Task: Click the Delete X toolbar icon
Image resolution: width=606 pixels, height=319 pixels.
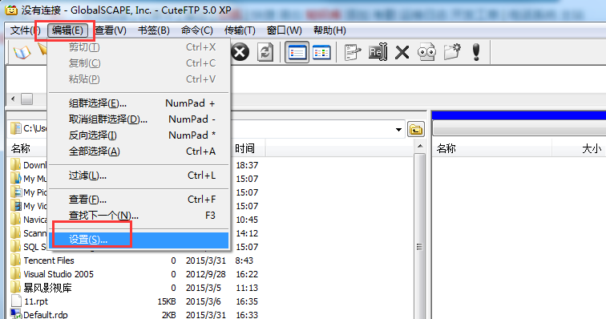Action: point(402,52)
